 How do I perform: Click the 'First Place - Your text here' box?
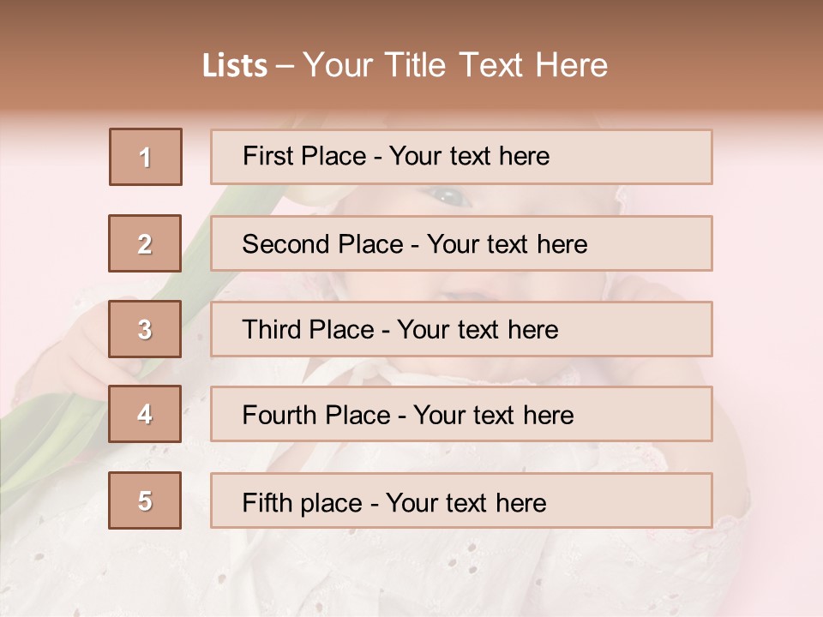tap(461, 157)
